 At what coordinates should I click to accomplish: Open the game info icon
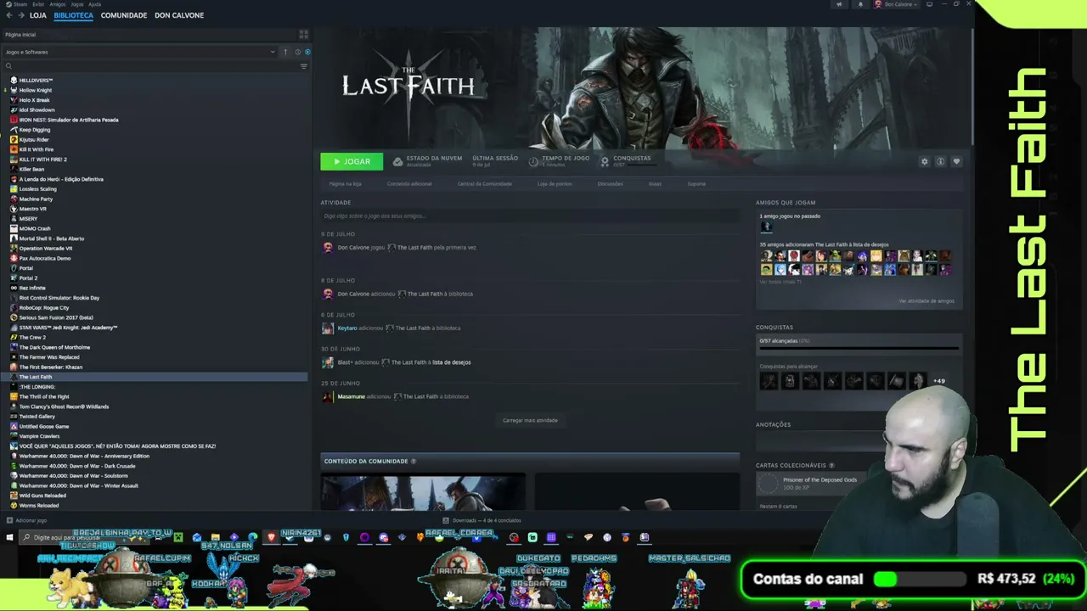coord(940,161)
